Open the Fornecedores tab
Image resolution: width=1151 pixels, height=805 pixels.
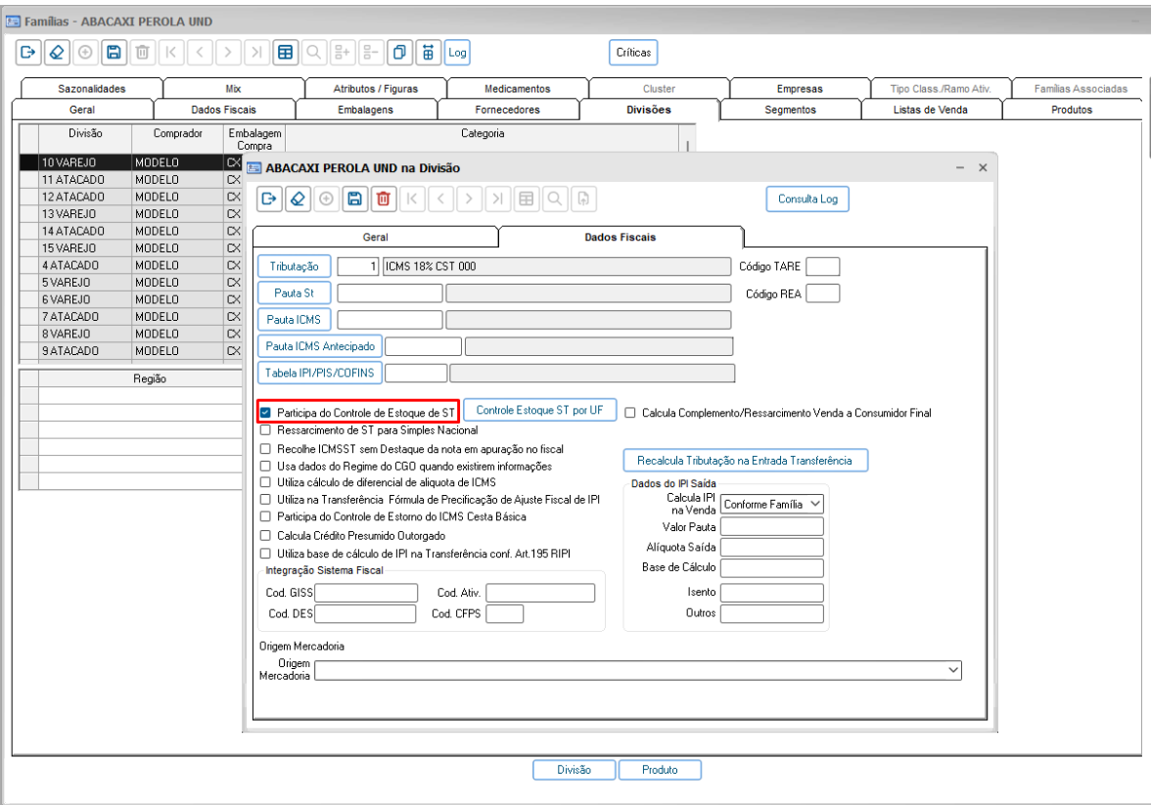tap(507, 110)
